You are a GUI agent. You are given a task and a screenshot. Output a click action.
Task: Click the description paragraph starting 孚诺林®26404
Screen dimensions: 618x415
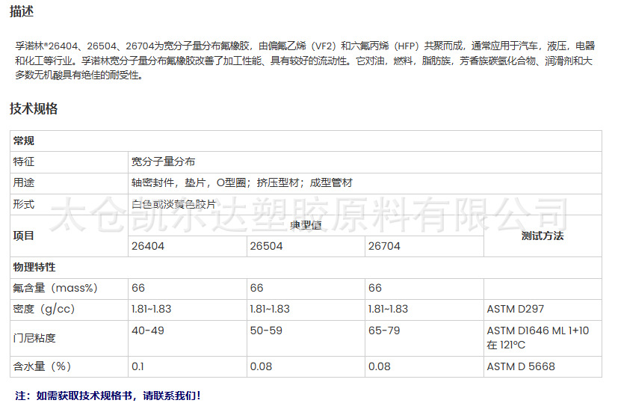[x=305, y=61]
